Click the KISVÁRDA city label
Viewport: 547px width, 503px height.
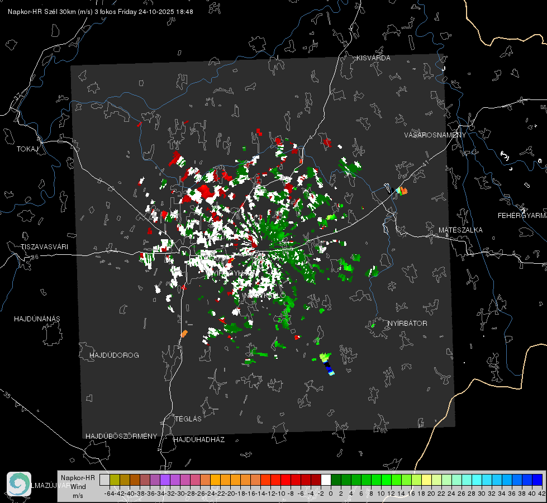373,58
